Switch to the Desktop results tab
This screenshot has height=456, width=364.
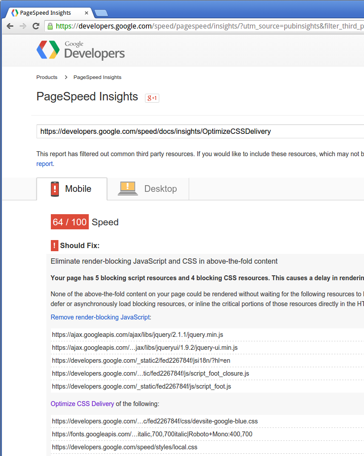point(148,189)
